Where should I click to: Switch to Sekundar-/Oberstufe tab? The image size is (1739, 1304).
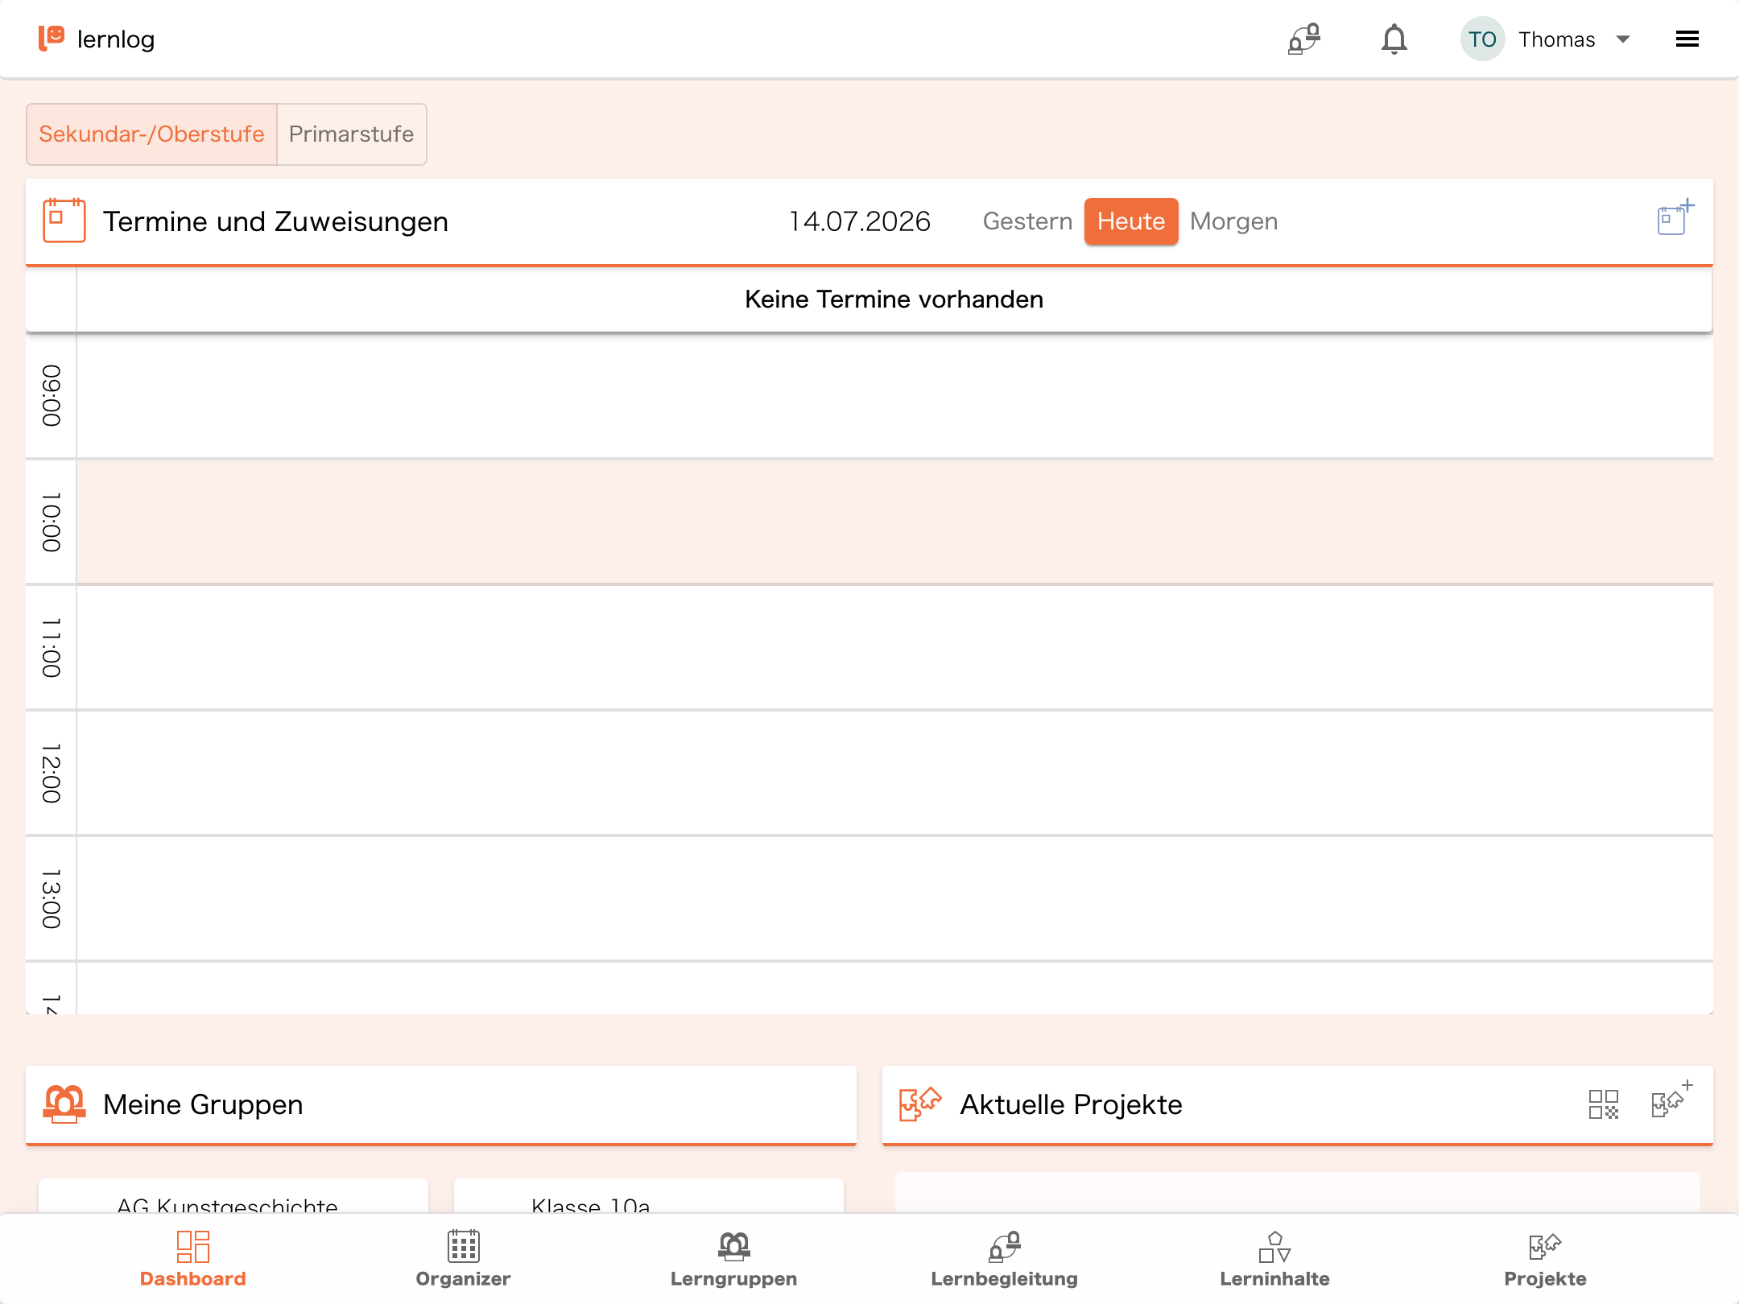click(x=151, y=134)
